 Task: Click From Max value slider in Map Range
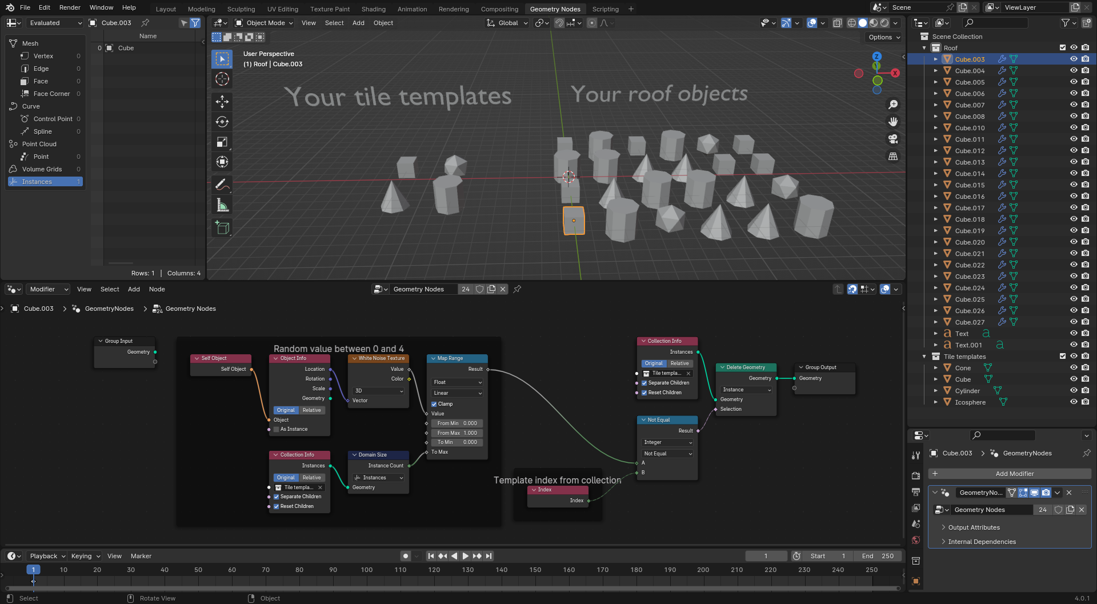[458, 433]
